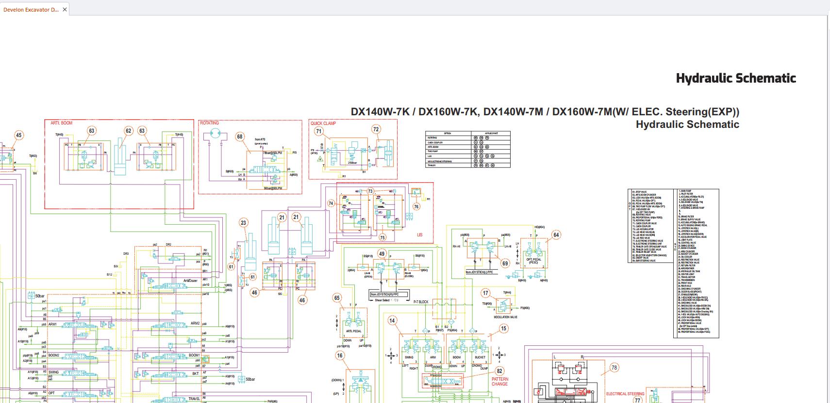
Task: Close the Develon Excavator document tab
Action: (x=65, y=9)
